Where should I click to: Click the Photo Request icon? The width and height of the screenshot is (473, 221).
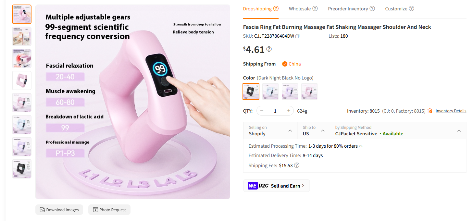95,210
